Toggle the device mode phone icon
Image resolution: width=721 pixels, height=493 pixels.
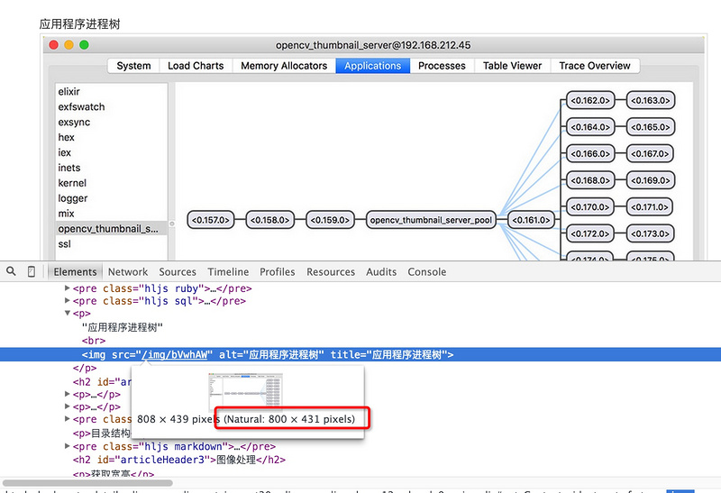click(x=32, y=271)
